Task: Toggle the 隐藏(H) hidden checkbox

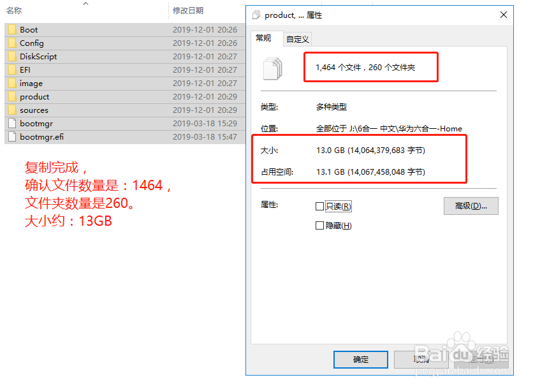Action: pos(319,225)
